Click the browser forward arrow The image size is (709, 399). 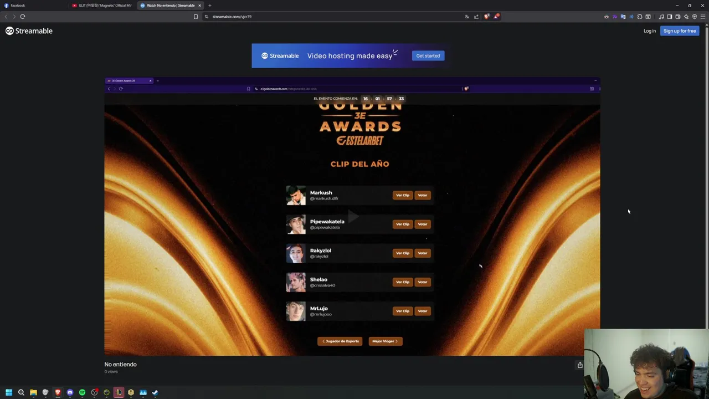[14, 17]
